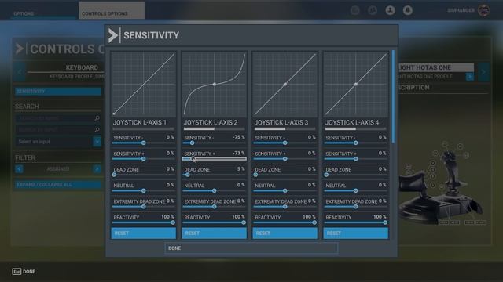The image size is (503, 282).
Task: Reset Joystick L-Axis 4 settings
Action: point(356,233)
